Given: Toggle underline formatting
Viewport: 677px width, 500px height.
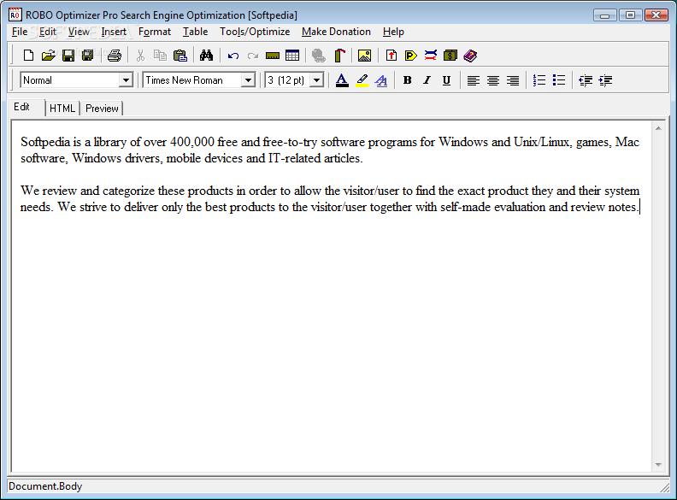Looking at the screenshot, I should tap(447, 80).
